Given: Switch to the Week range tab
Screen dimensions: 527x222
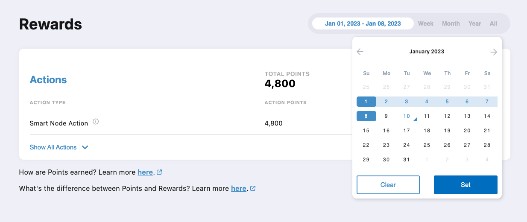Looking at the screenshot, I should point(426,23).
